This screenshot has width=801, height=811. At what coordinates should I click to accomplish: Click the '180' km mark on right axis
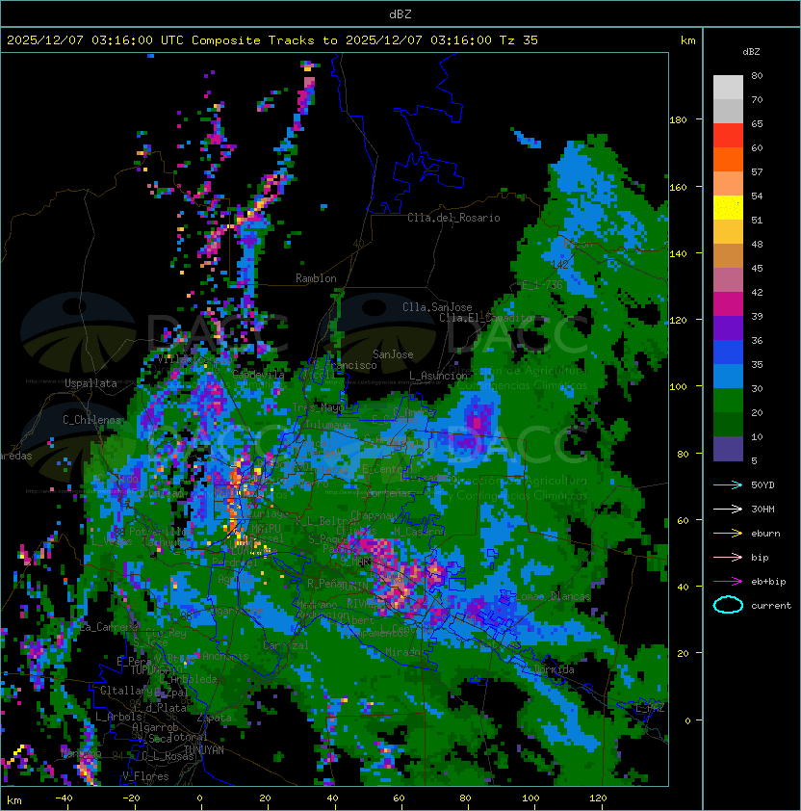[x=678, y=120]
